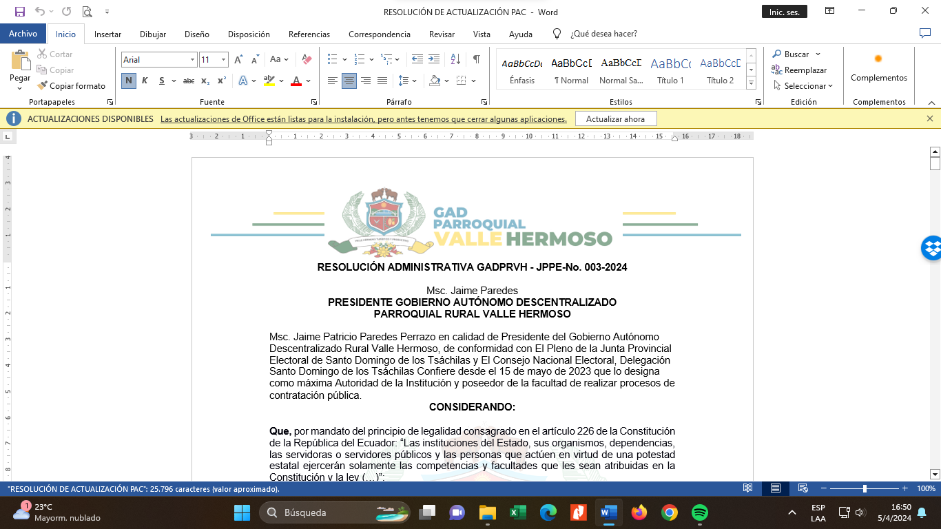Open the font name Arial dropdown

pyautogui.click(x=192, y=60)
